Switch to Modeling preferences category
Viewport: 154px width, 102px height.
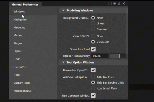coord(20,28)
